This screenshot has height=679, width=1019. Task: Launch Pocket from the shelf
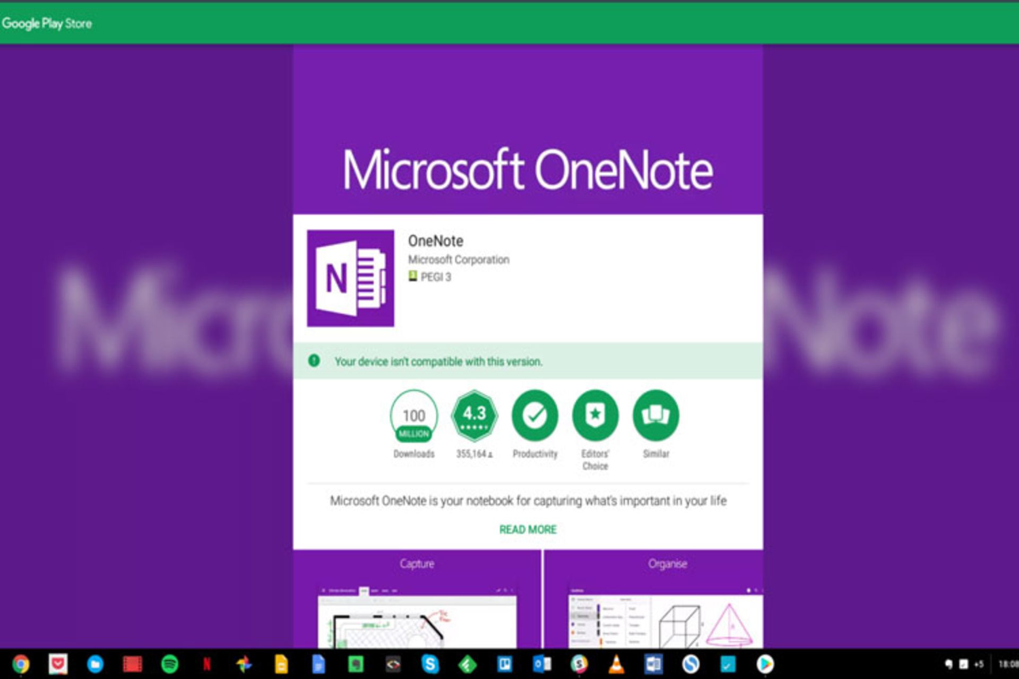[x=58, y=664]
